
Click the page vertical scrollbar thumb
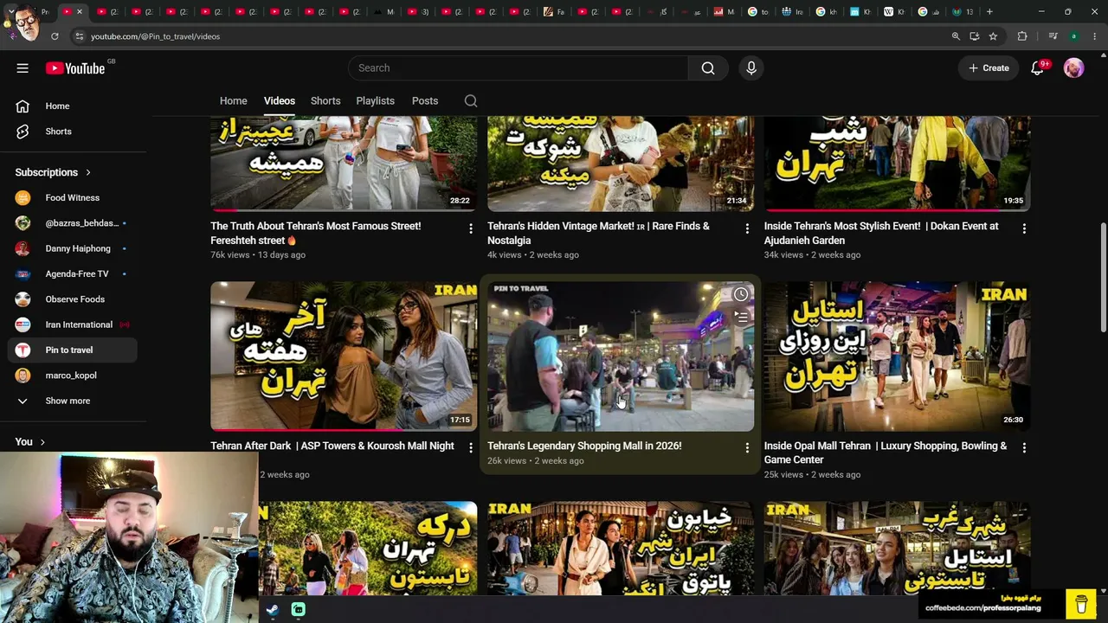1103,277
